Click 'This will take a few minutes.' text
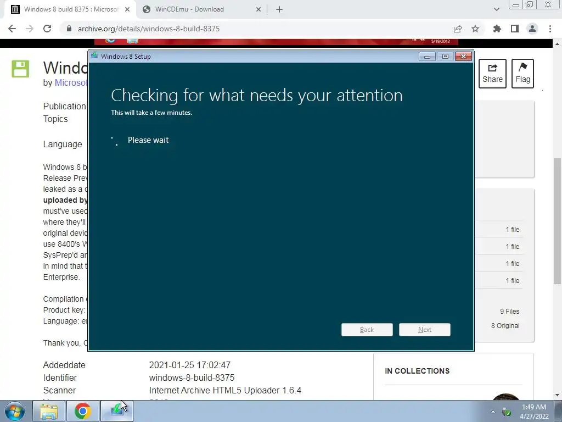This screenshot has height=422, width=562. (x=151, y=112)
